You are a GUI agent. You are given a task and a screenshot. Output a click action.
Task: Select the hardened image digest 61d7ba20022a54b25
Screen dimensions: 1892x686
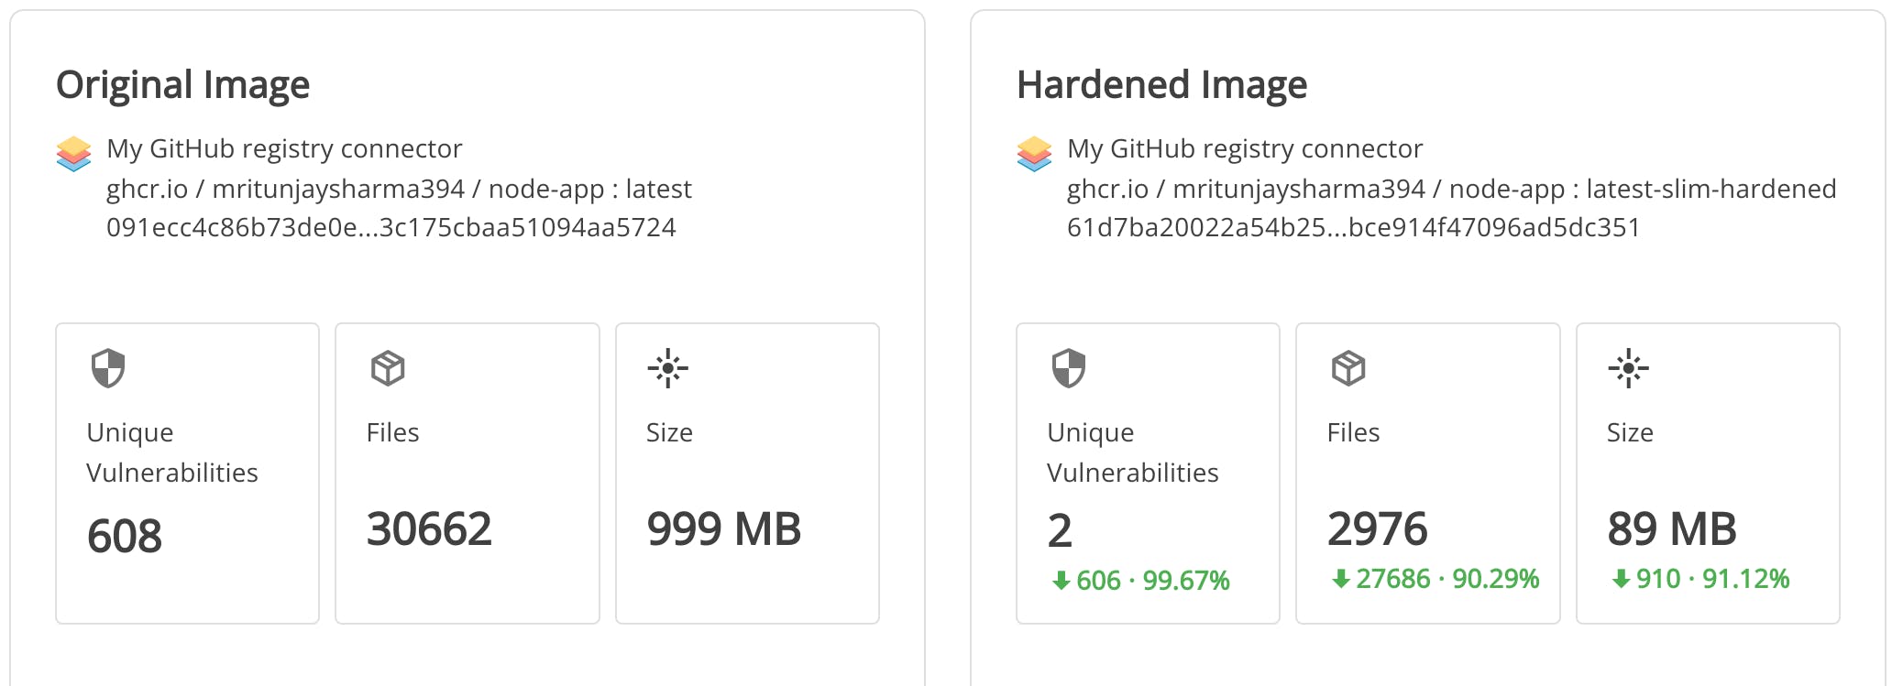tap(1354, 227)
